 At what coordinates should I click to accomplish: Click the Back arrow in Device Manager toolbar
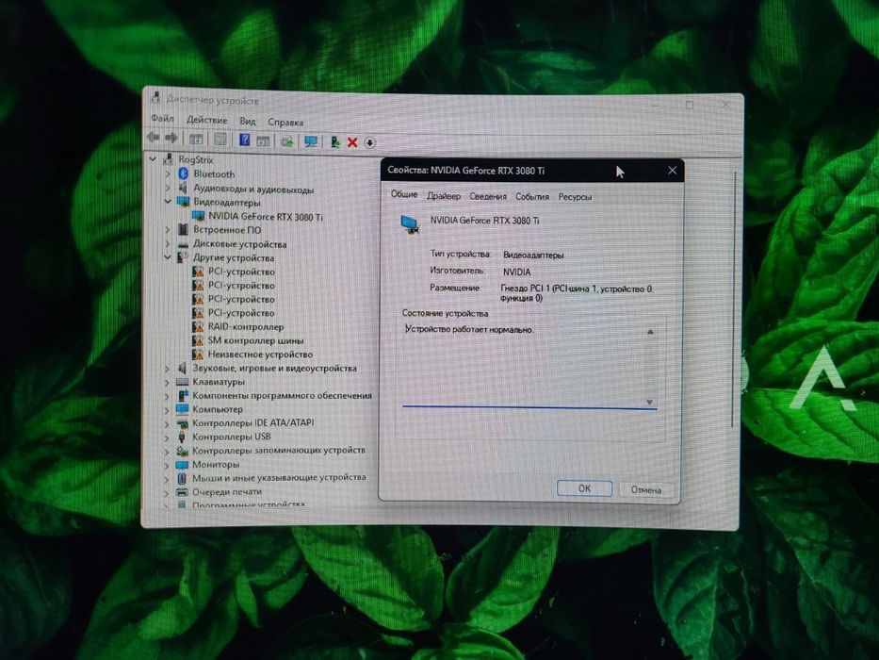point(153,138)
